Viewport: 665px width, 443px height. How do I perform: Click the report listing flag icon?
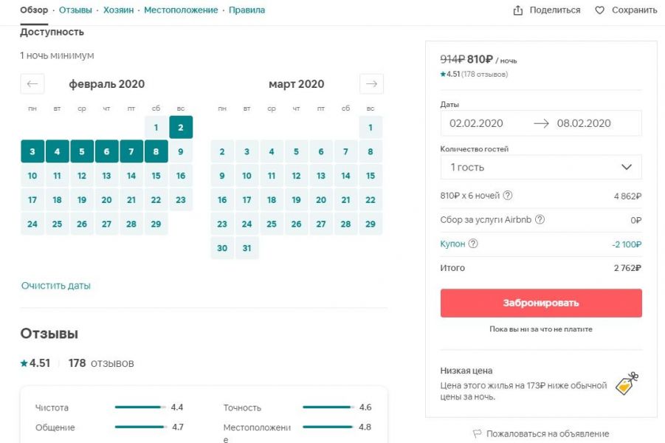tap(477, 433)
